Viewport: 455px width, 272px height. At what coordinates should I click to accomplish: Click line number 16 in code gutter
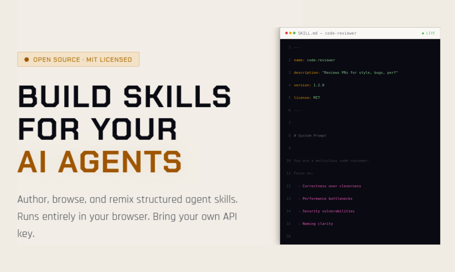[x=288, y=236]
